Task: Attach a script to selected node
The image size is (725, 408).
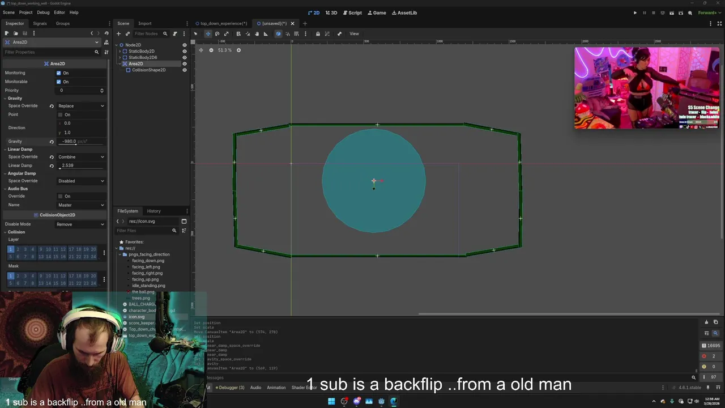Action: coord(174,33)
